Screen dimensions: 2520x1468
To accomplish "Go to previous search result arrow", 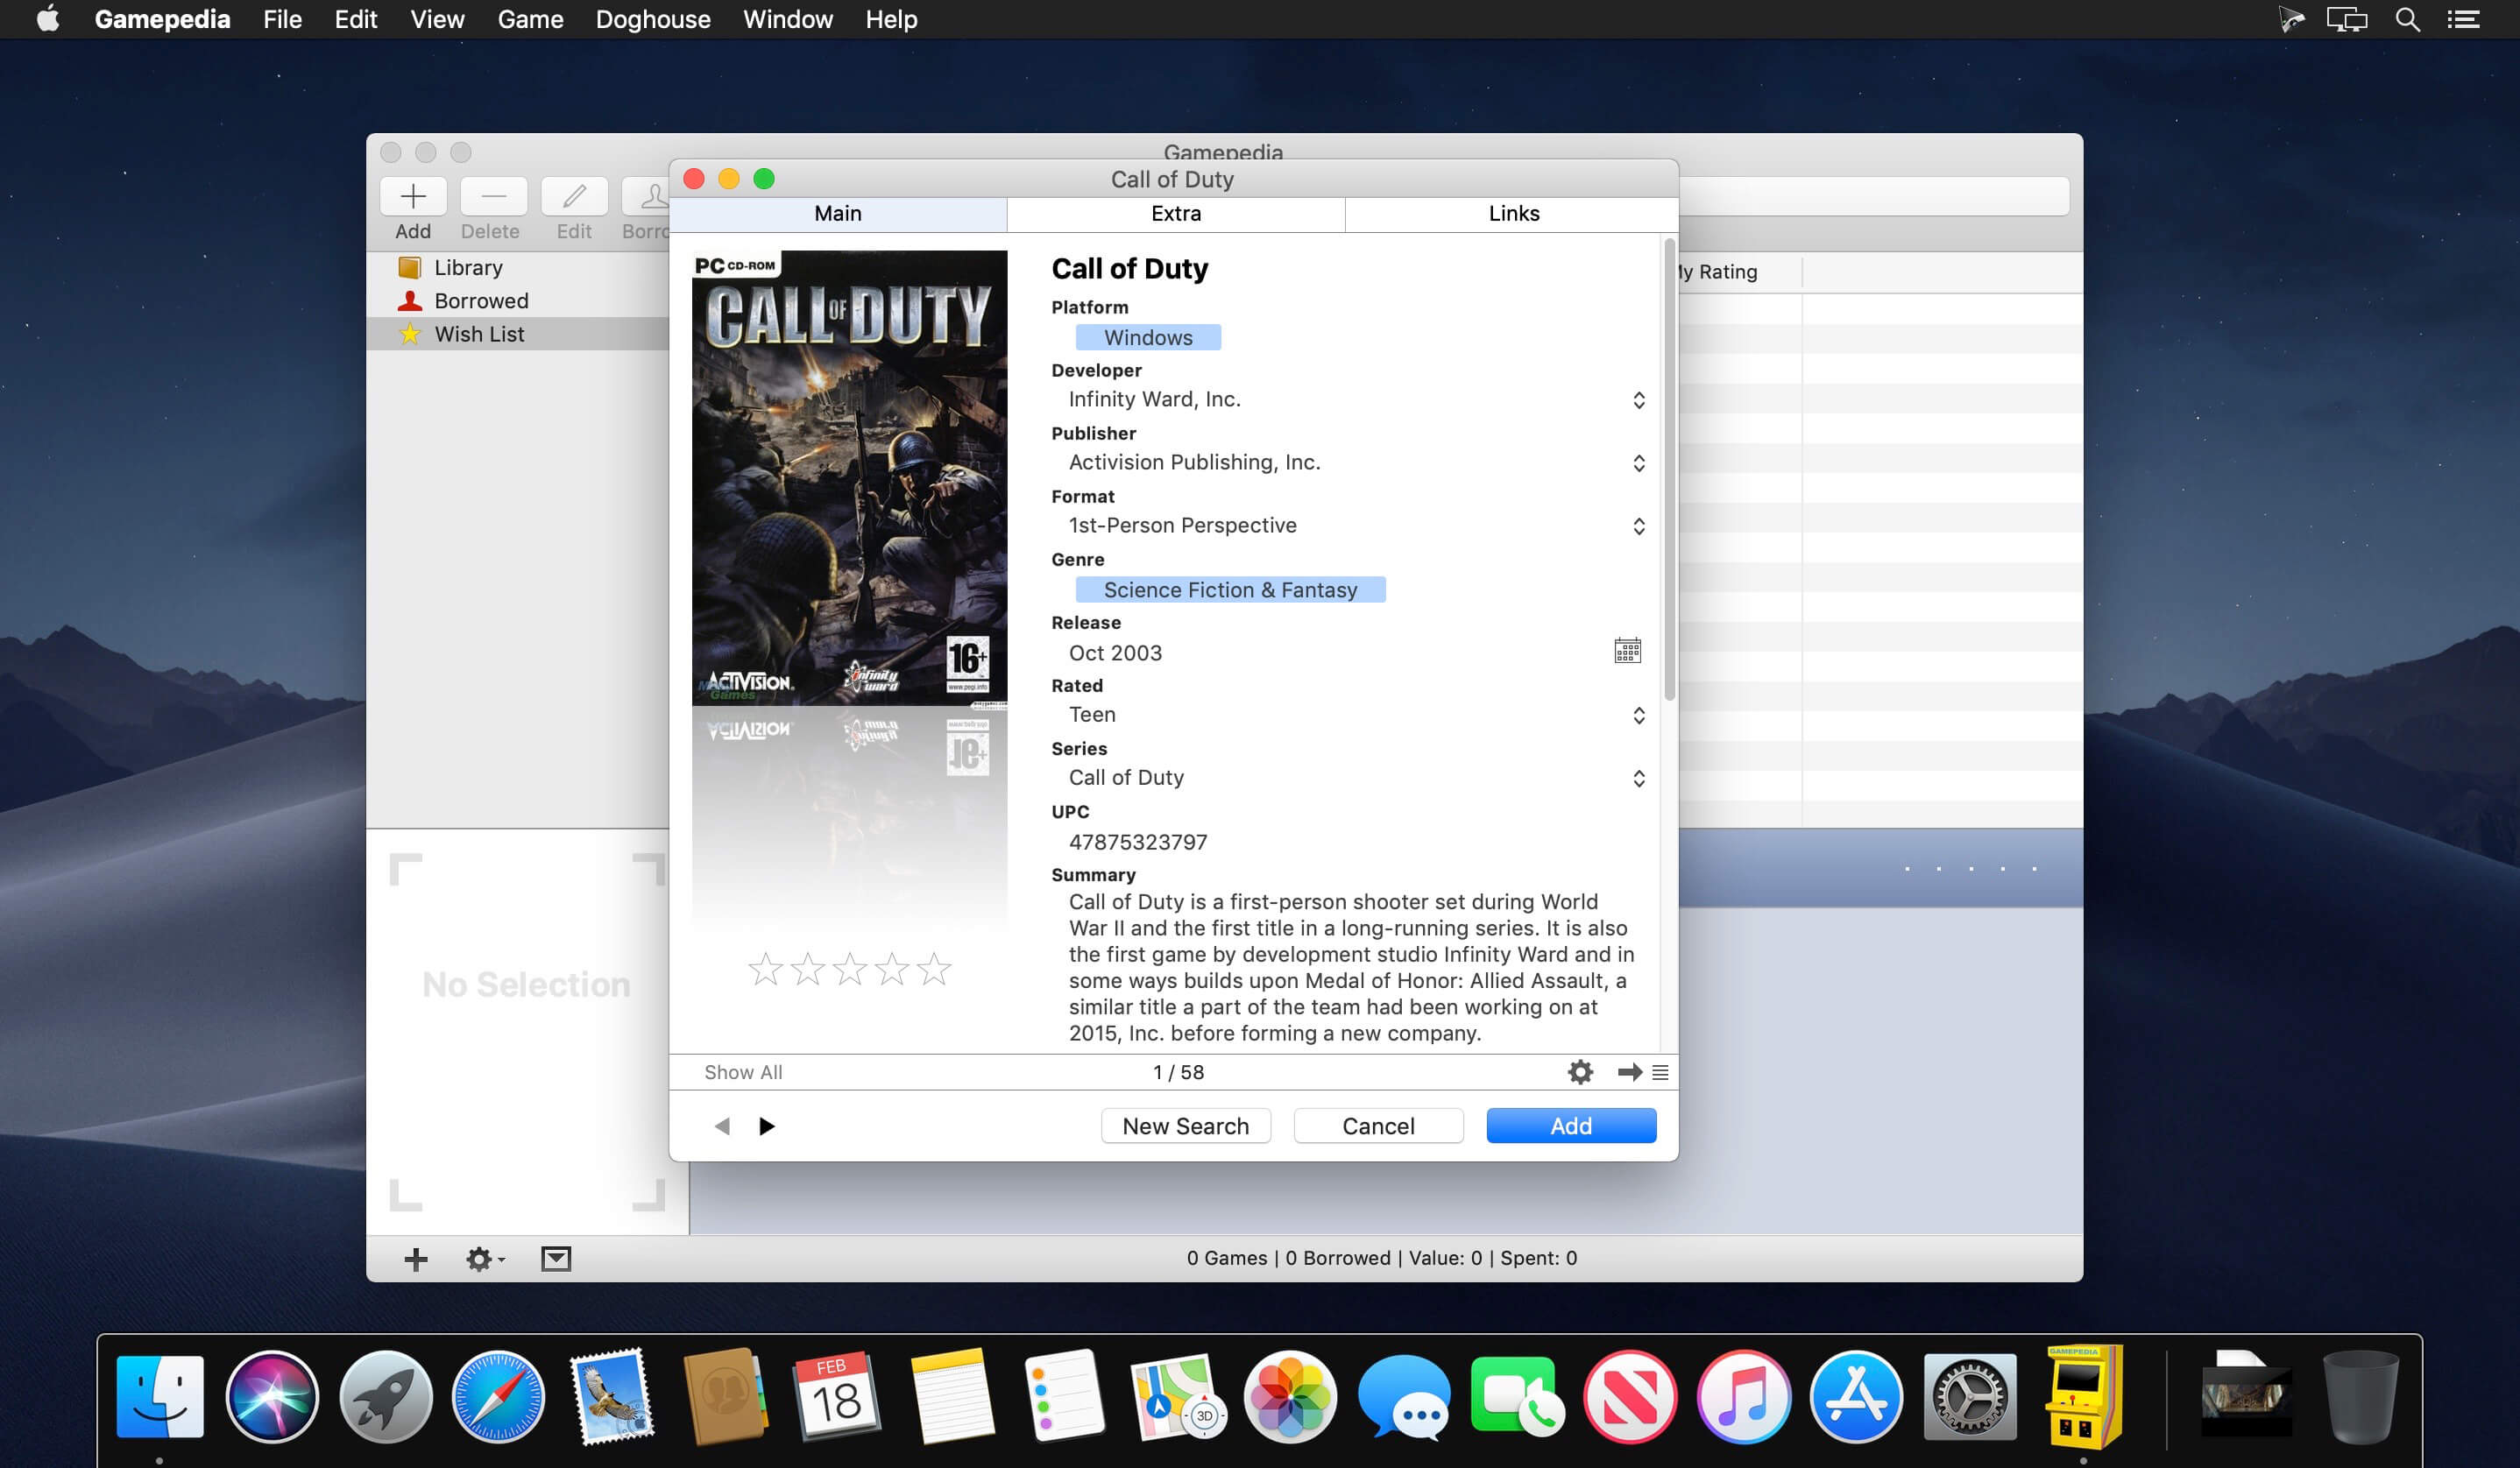I will [722, 1126].
